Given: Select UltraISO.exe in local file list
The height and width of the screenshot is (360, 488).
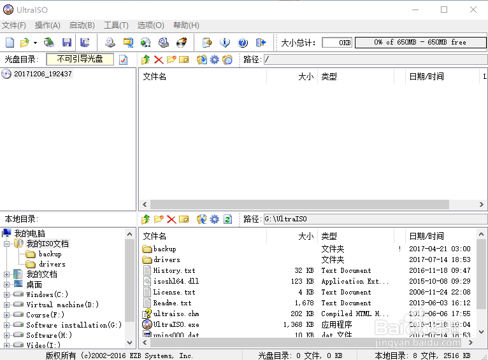Looking at the screenshot, I should coord(176,324).
